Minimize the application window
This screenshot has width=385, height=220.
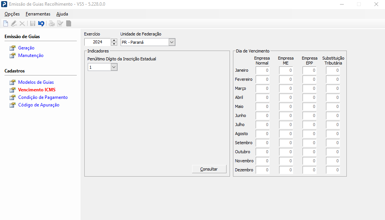[x=342, y=4]
